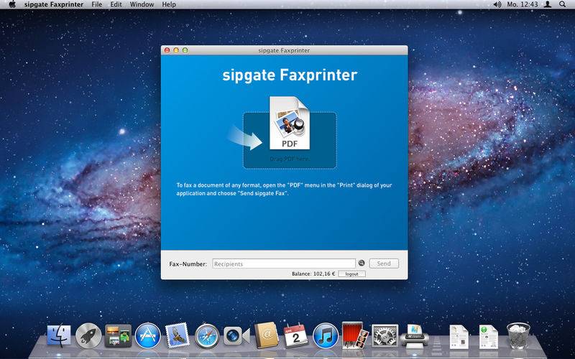Click the Send button
Viewport: 575px width, 359px height.
384,264
